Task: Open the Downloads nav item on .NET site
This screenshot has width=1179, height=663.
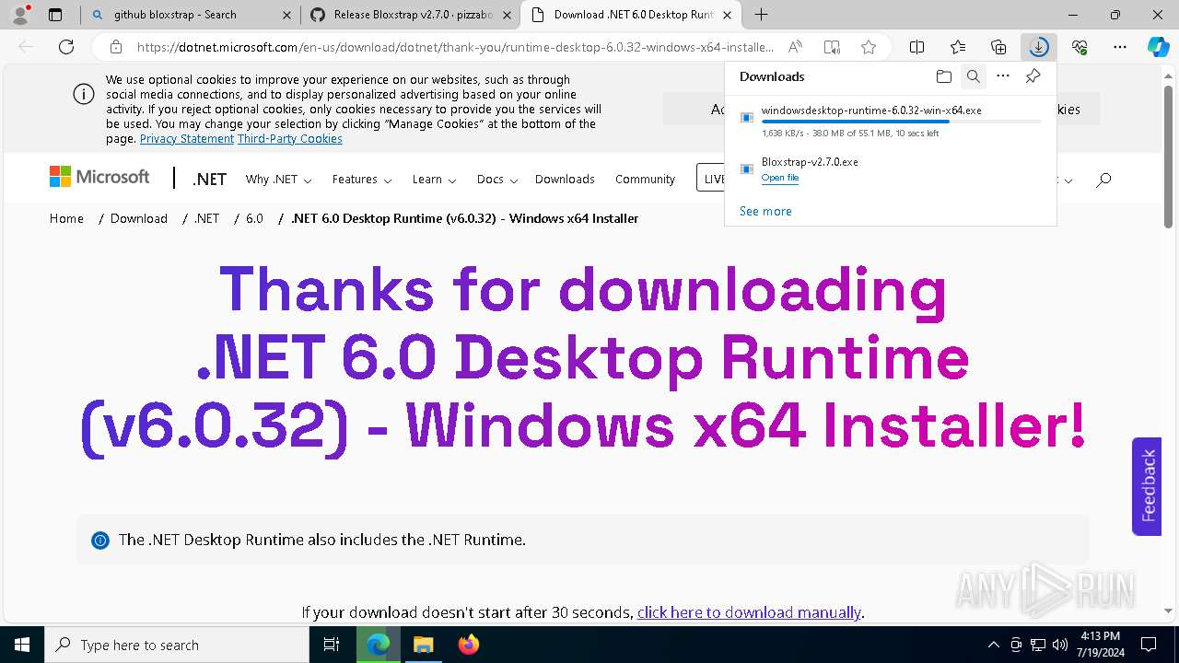Action: 565,180
